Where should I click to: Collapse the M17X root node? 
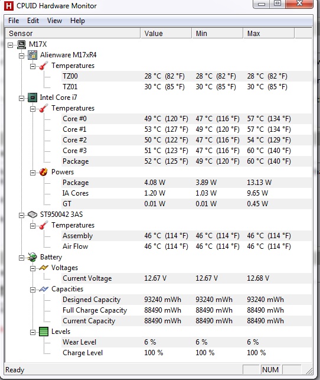click(x=10, y=45)
